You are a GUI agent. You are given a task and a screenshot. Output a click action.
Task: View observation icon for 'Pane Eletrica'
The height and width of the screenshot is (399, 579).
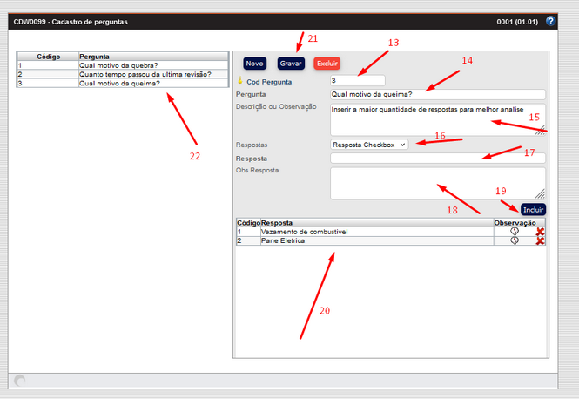tap(515, 240)
